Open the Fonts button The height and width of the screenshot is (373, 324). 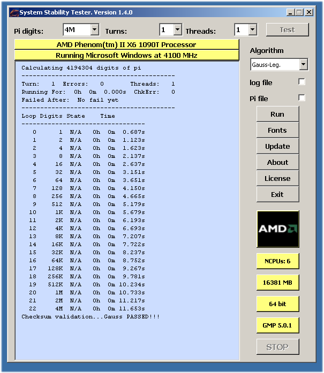(277, 130)
